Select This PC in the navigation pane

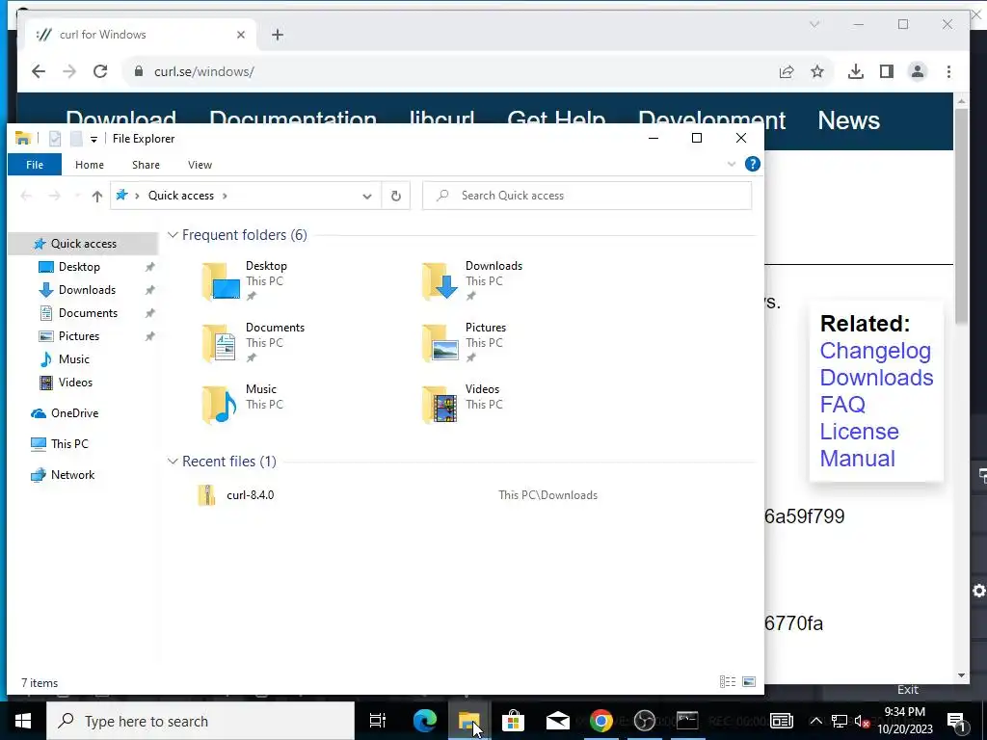tap(69, 444)
